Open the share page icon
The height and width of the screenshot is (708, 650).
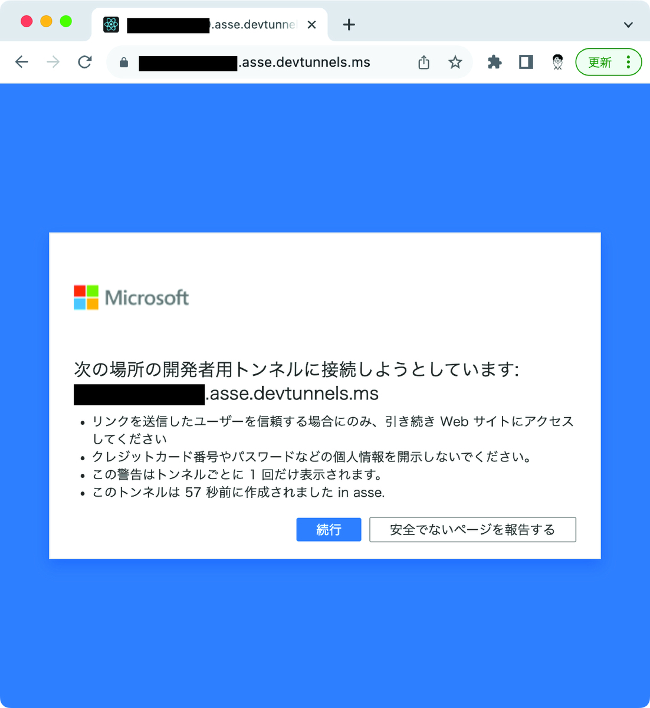(x=424, y=62)
